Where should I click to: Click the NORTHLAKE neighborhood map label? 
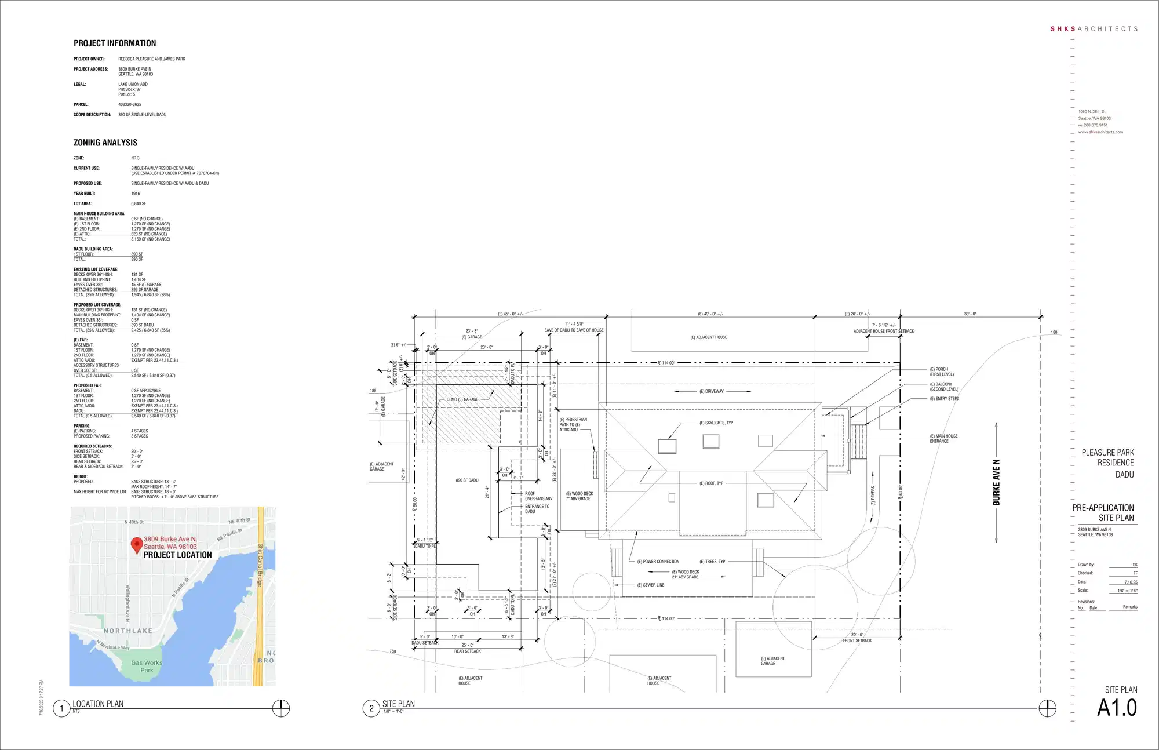tap(128, 631)
